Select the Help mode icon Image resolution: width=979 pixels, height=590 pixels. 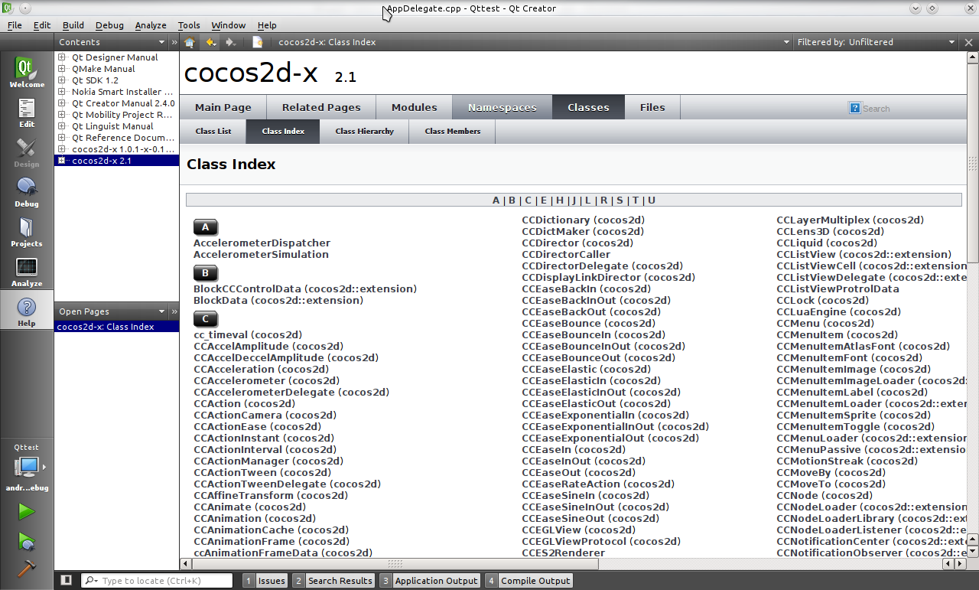click(27, 311)
